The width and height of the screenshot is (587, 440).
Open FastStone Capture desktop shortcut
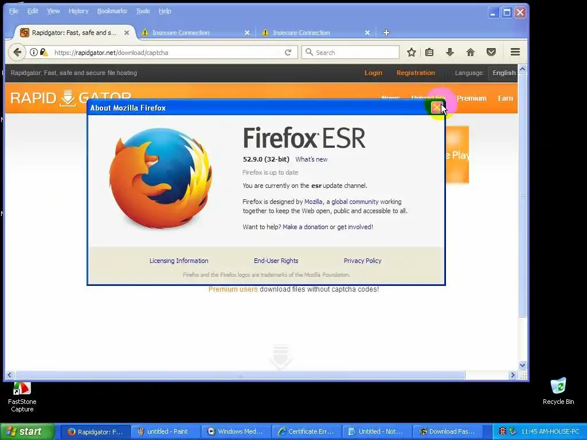[x=22, y=398]
